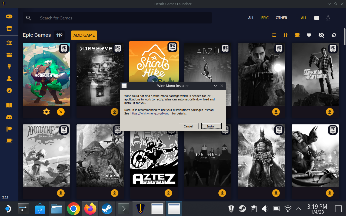Screen dimensions: 346x216
Task: Refresh the game library
Action: [334, 35]
